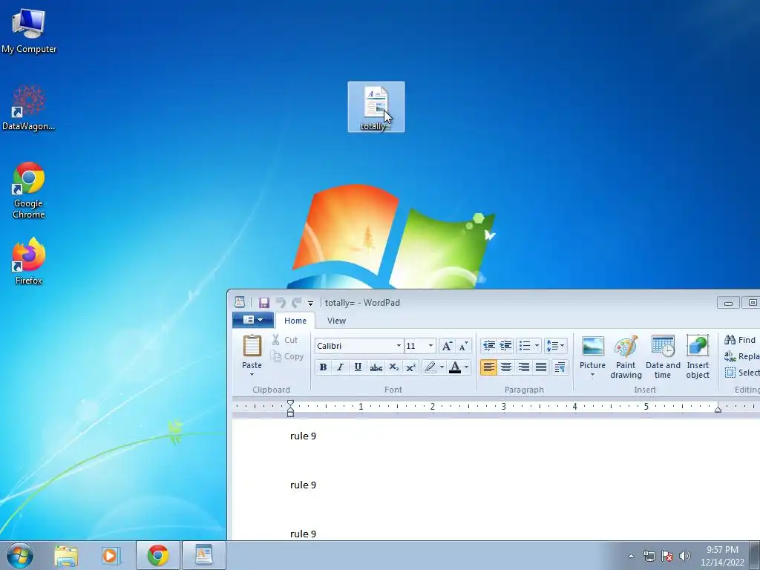Click the first 'rule 9' line in document

point(303,436)
